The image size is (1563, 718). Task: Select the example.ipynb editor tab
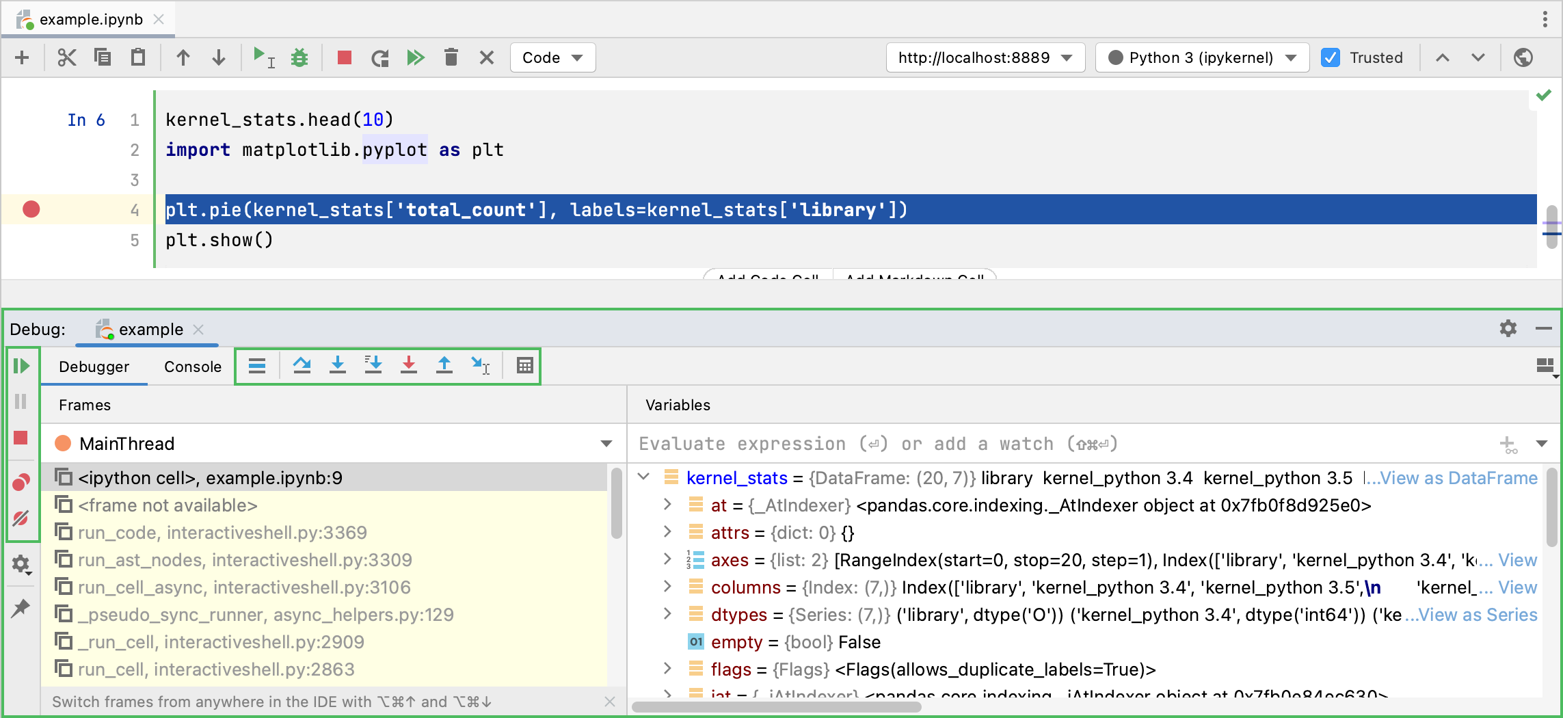[88, 19]
